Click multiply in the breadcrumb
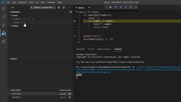The image size is (181, 102). tap(95, 12)
